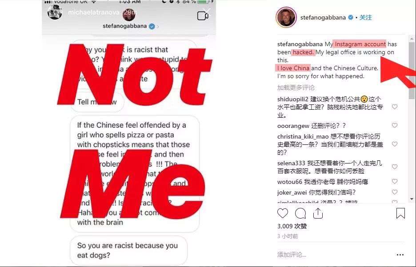
Task: Like the post with the large heart icon
Action: (283, 213)
